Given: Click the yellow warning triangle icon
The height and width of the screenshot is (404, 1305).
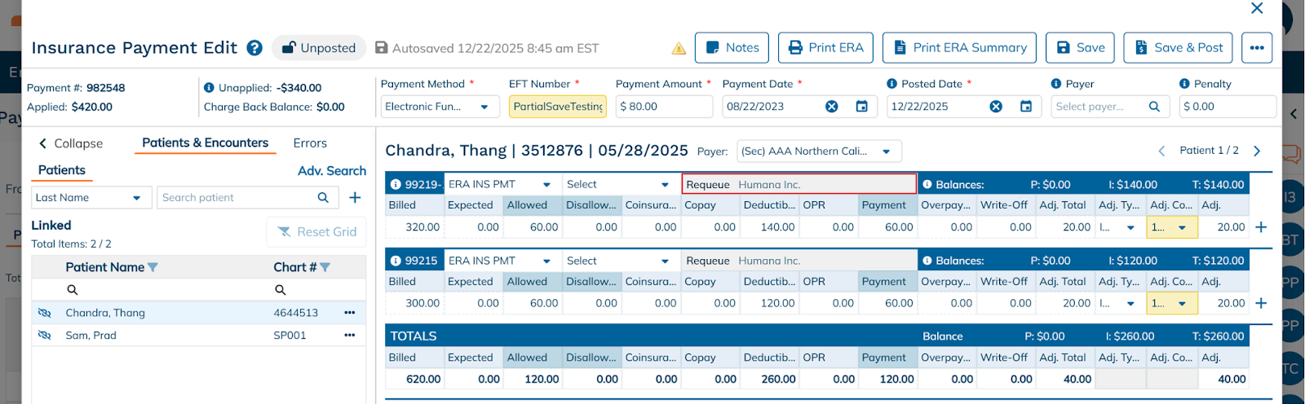Looking at the screenshot, I should click(679, 49).
